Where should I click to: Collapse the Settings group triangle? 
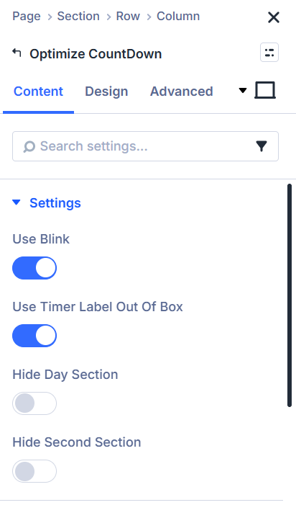tap(17, 202)
